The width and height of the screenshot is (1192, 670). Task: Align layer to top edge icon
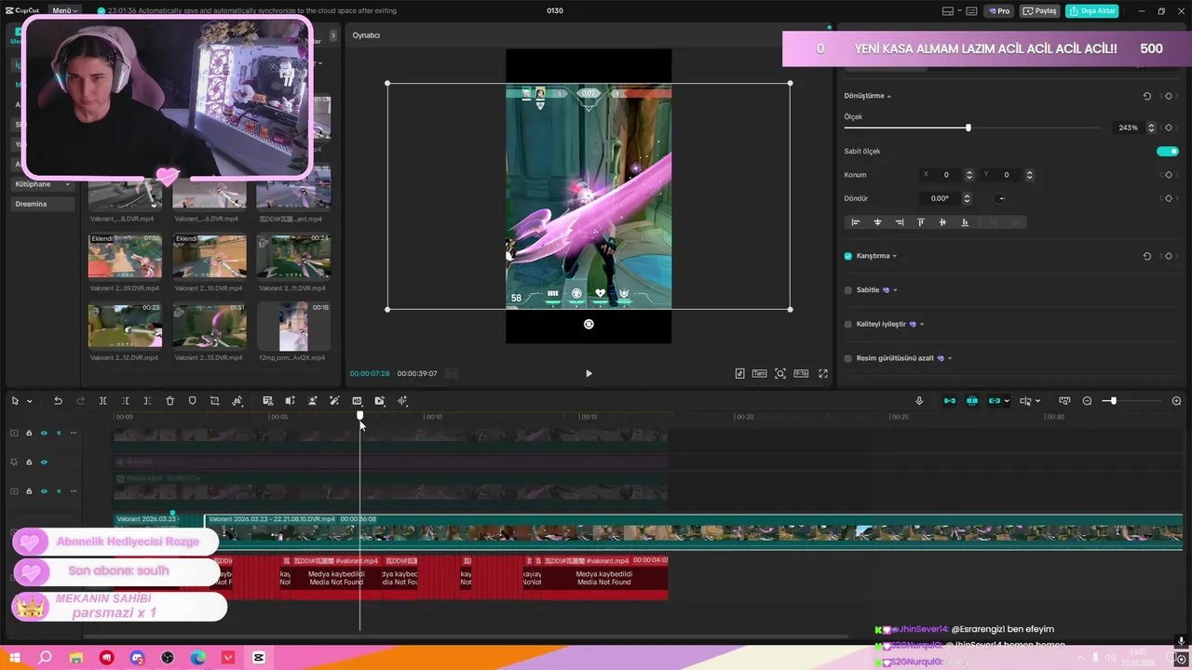(921, 222)
